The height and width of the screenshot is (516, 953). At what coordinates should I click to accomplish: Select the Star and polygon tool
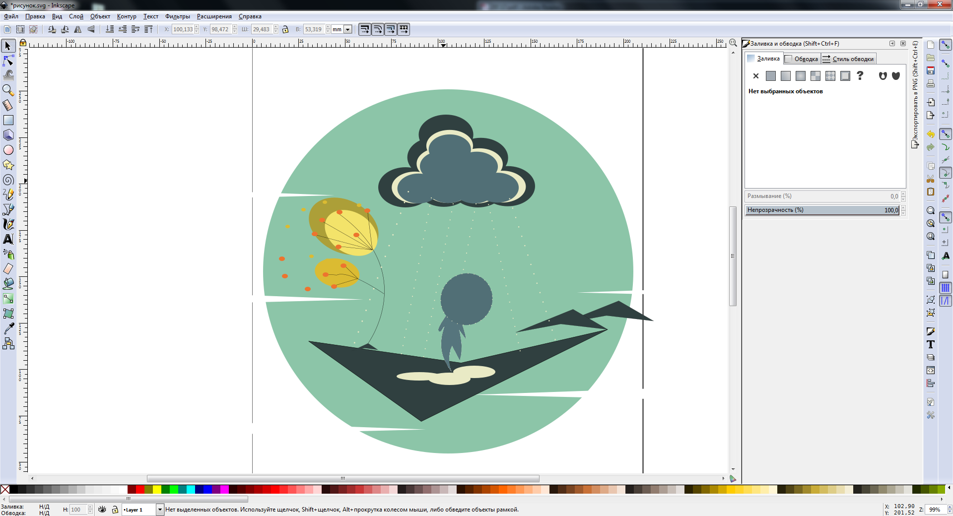point(8,165)
